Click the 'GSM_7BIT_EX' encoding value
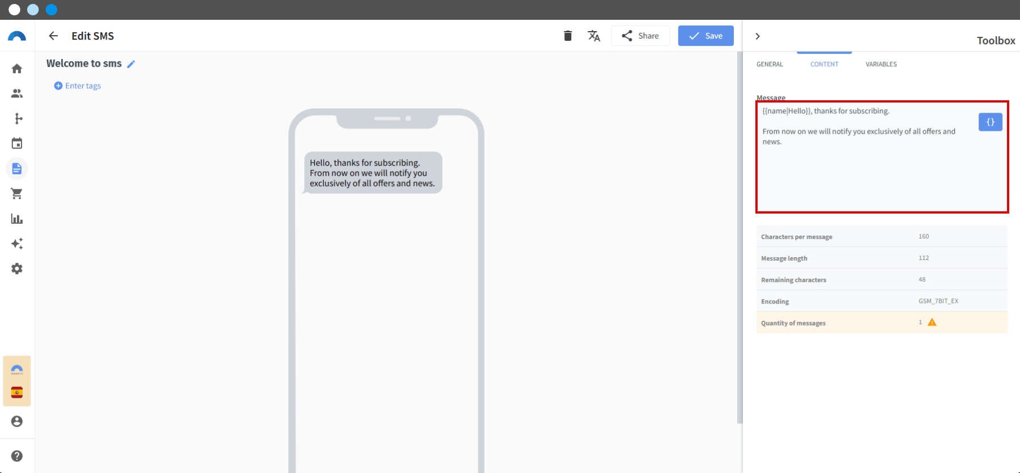The image size is (1020, 473). (938, 301)
